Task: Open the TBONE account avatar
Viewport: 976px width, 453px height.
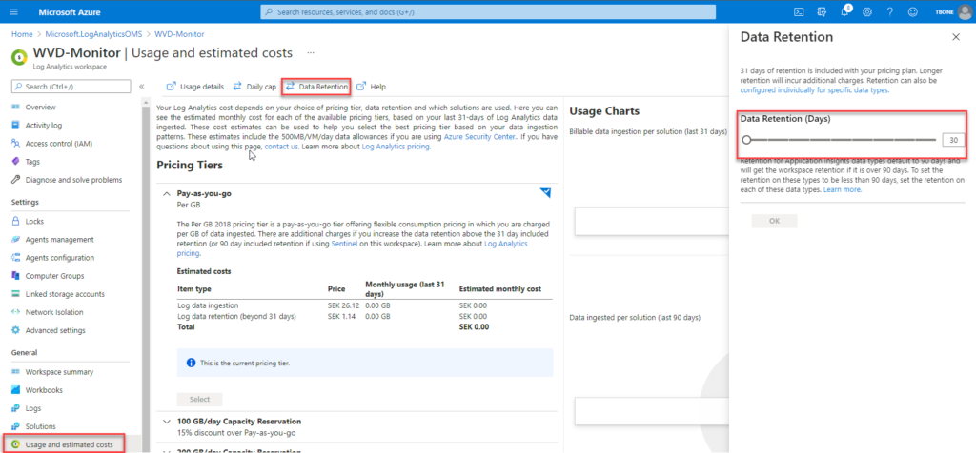Action: (966, 11)
